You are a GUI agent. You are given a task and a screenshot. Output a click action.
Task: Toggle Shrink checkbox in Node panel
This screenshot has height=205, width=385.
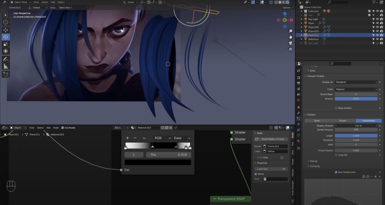coord(256,174)
